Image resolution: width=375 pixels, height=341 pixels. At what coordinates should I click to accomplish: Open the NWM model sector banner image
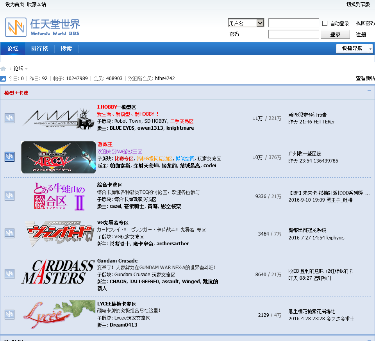(x=58, y=118)
